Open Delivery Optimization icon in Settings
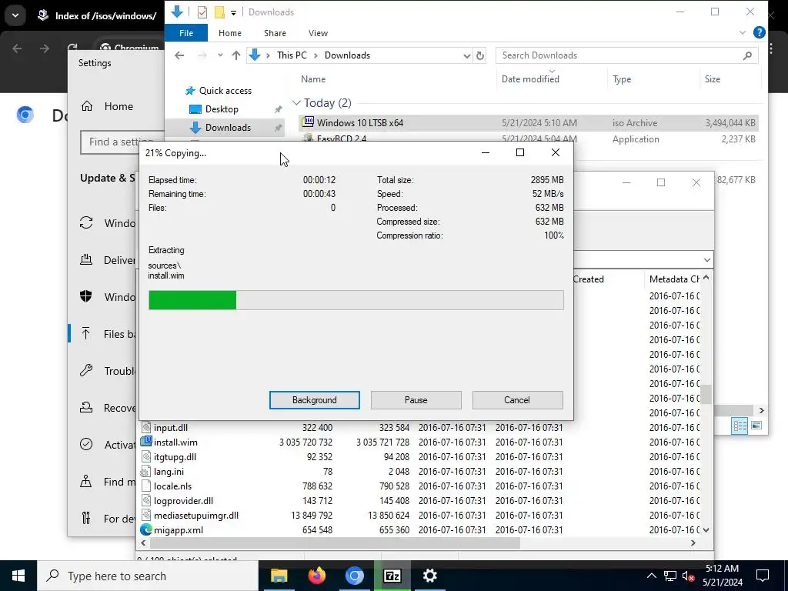 click(x=86, y=260)
